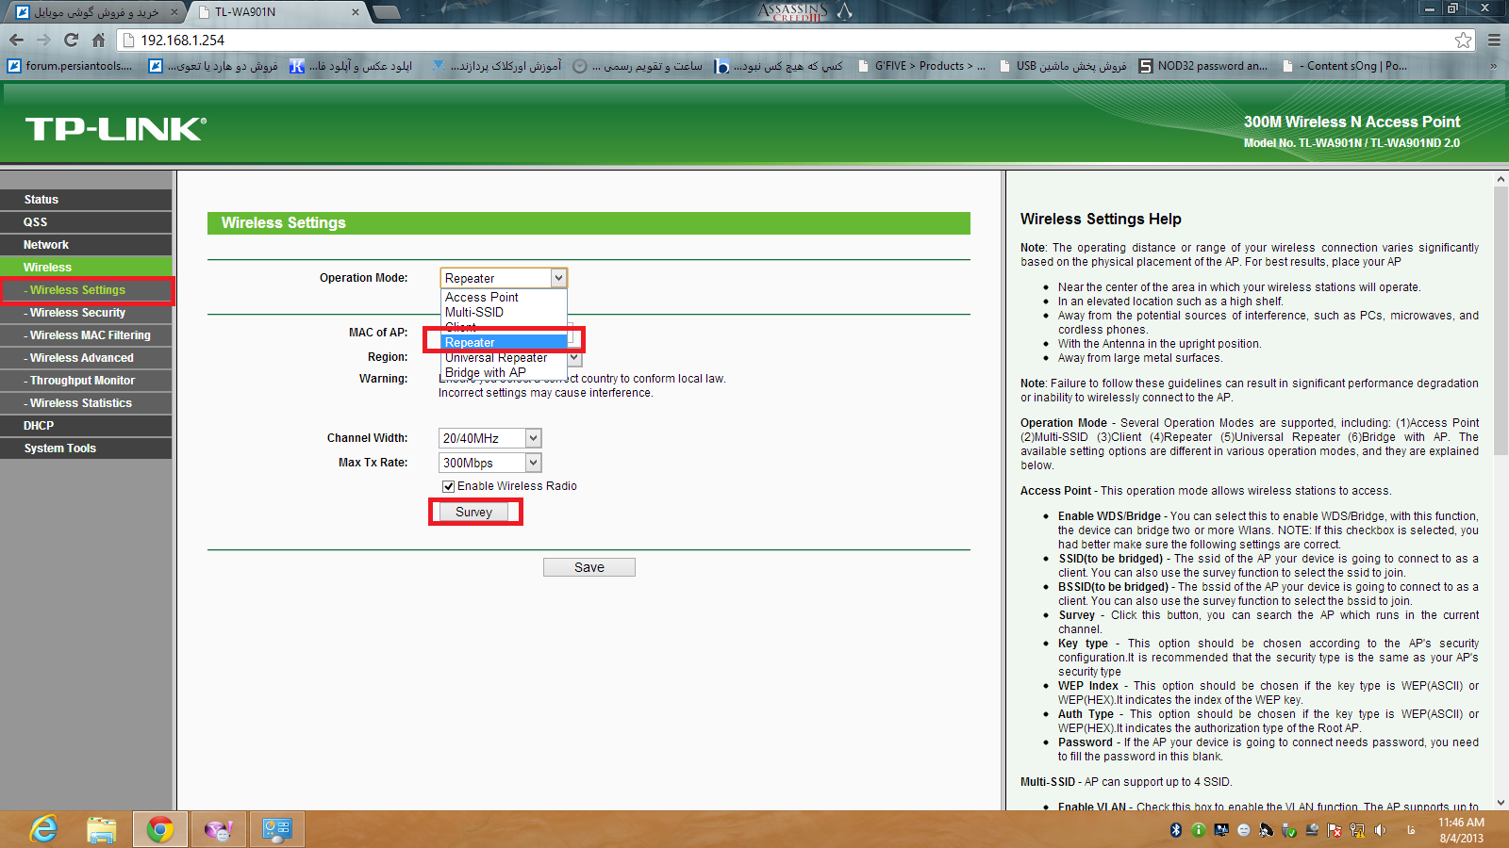Viewport: 1509px width, 848px height.
Task: Click the Survey button
Action: click(x=474, y=513)
